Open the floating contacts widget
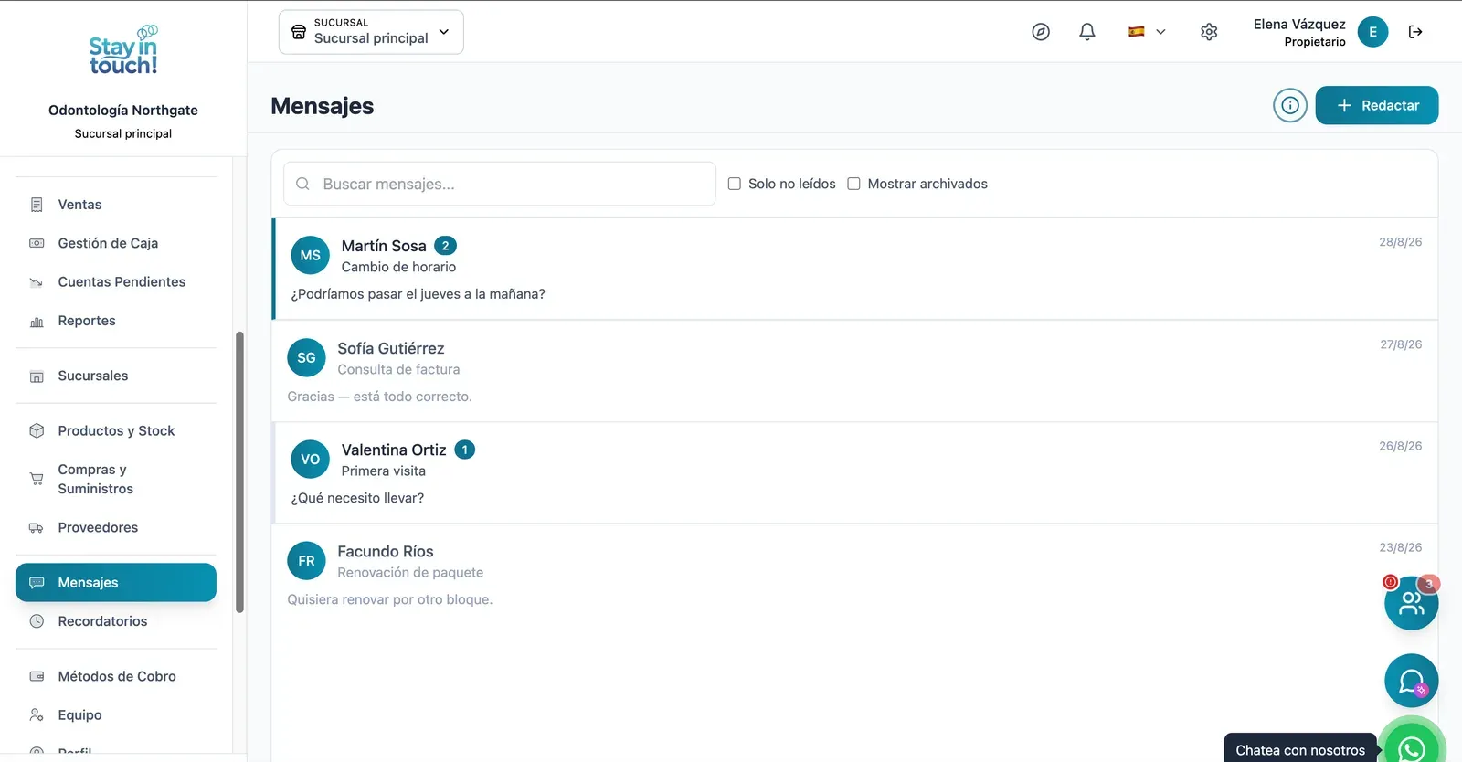Screen dimensions: 1462x762 tap(1412, 603)
